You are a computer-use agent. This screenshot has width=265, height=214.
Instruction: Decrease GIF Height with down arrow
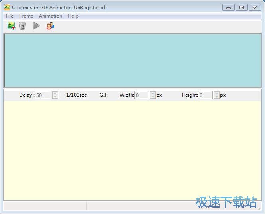216,97
